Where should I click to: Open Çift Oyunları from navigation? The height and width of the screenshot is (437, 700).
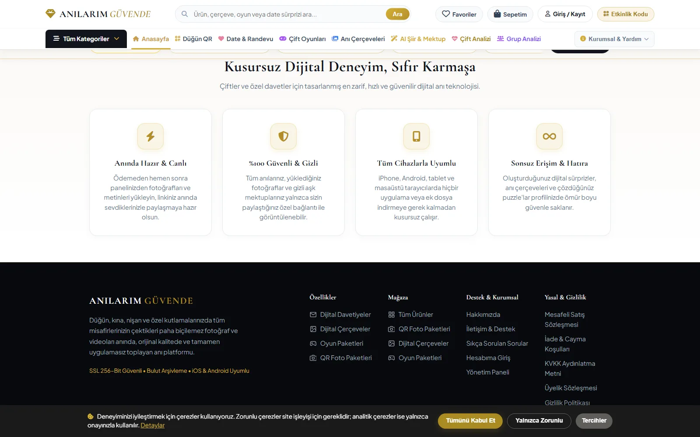pyautogui.click(x=302, y=39)
